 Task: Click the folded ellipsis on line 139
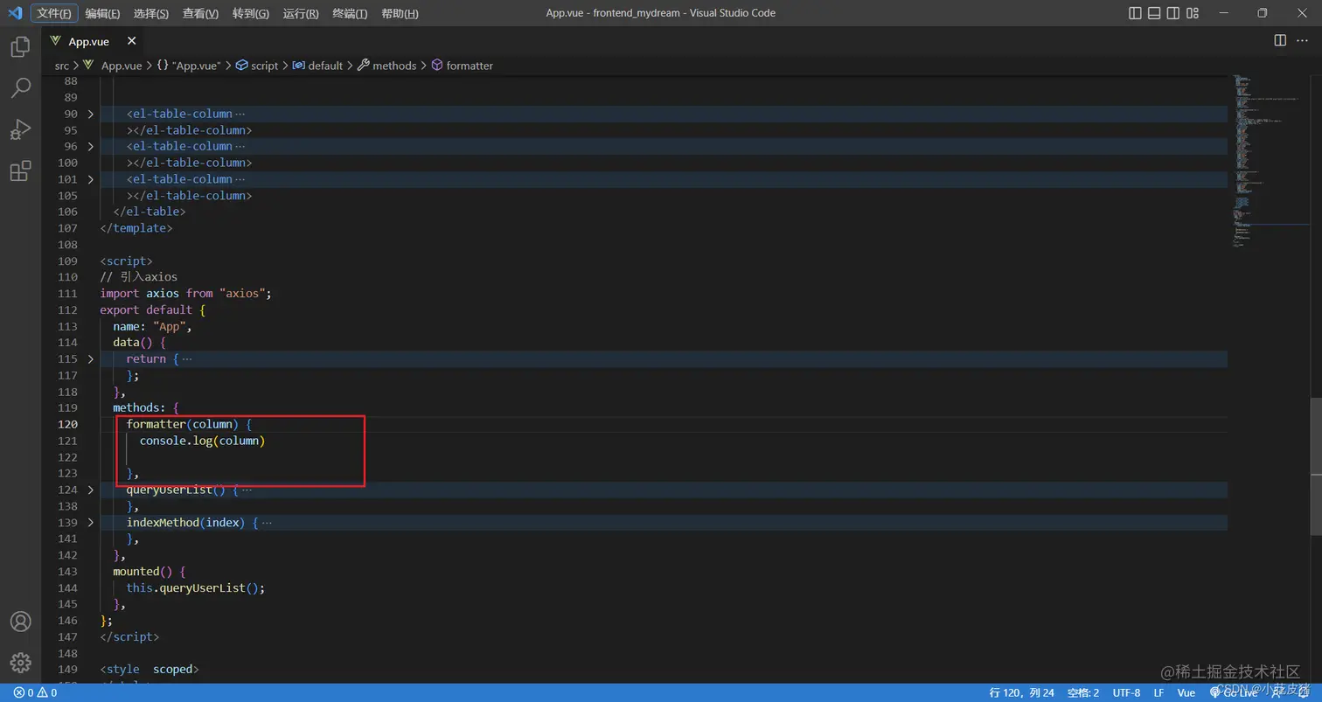coord(267,523)
